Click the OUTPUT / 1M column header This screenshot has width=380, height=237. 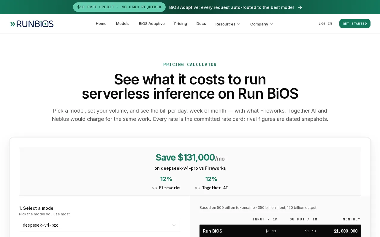pyautogui.click(x=303, y=219)
